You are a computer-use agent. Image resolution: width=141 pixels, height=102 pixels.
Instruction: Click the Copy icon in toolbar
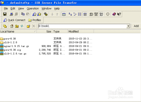pyautogui.click(x=23, y=14)
